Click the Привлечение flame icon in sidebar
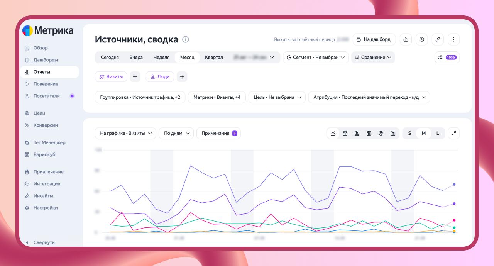This screenshot has height=266, width=494. 27,172
